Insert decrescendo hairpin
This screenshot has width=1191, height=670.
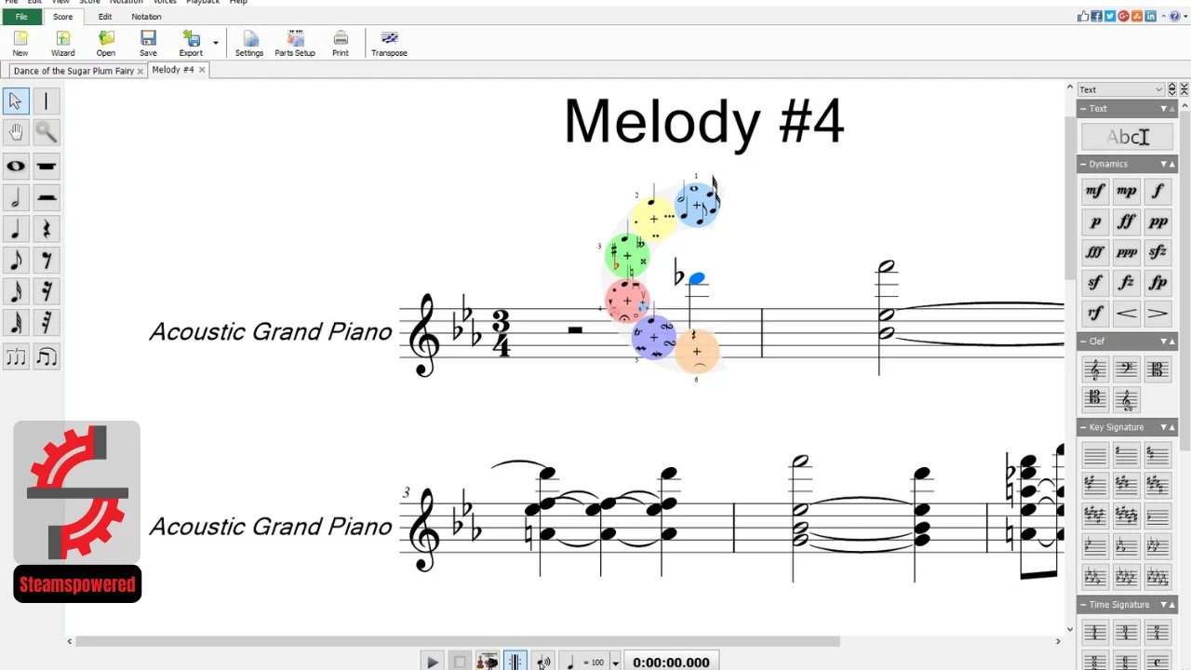[1158, 314]
